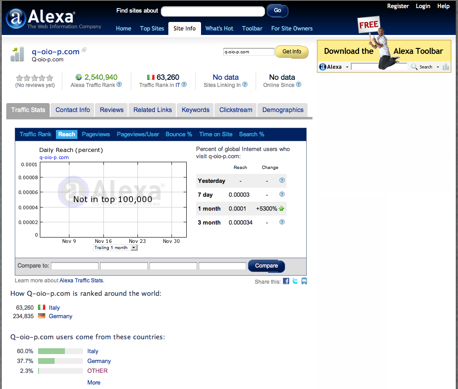Expand Search dropdown arrow in toolbar ad
Screen dimensions: 458x389
437,67
